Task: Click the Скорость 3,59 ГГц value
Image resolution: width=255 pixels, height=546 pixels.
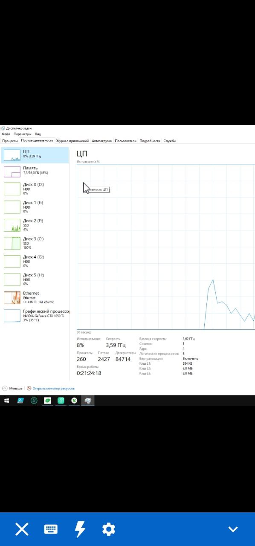Action: [x=115, y=345]
